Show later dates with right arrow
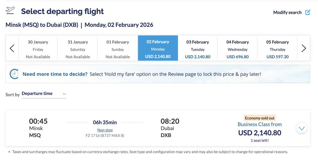Screen dimensions: 318x162 (x=304, y=48)
